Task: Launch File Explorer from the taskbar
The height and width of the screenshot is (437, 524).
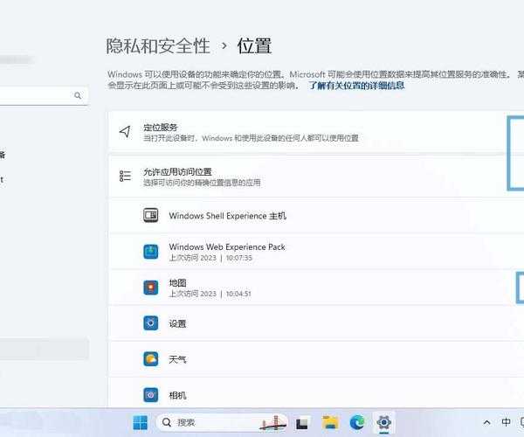Action: [329, 423]
